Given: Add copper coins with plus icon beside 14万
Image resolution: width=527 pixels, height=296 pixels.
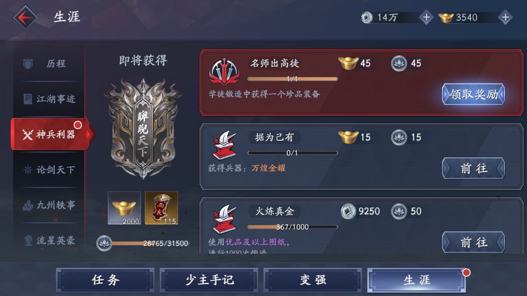Looking at the screenshot, I should click(426, 18).
